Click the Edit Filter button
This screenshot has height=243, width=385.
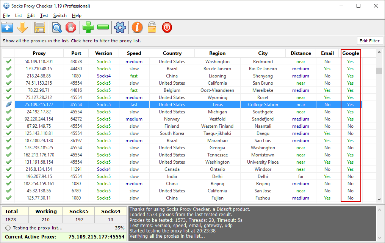tap(369, 40)
